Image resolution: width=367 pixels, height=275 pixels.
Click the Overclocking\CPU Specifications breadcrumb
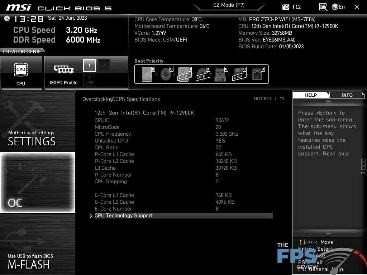click(x=121, y=99)
